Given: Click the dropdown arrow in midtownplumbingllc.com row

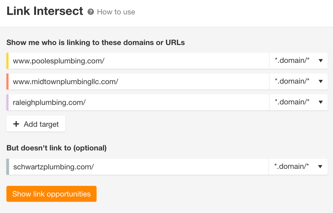Looking at the screenshot, I should (x=320, y=81).
